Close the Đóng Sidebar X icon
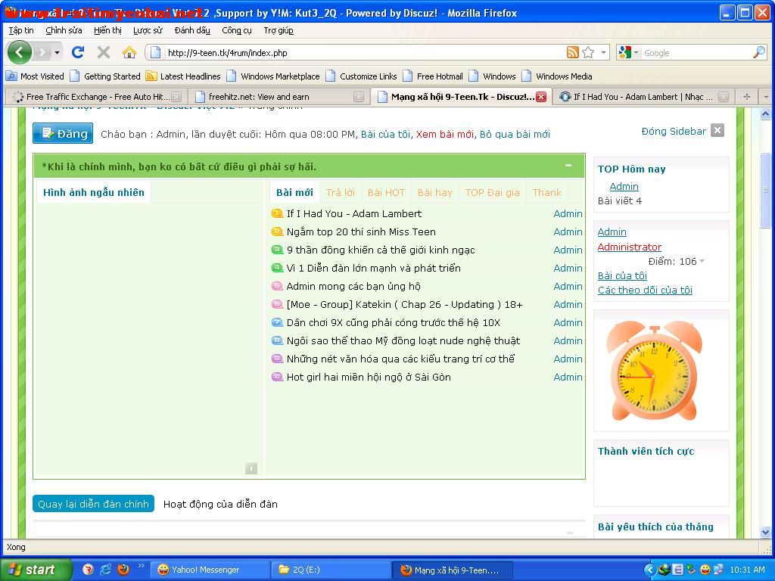Screen dimensions: 775x581 [x=717, y=130]
